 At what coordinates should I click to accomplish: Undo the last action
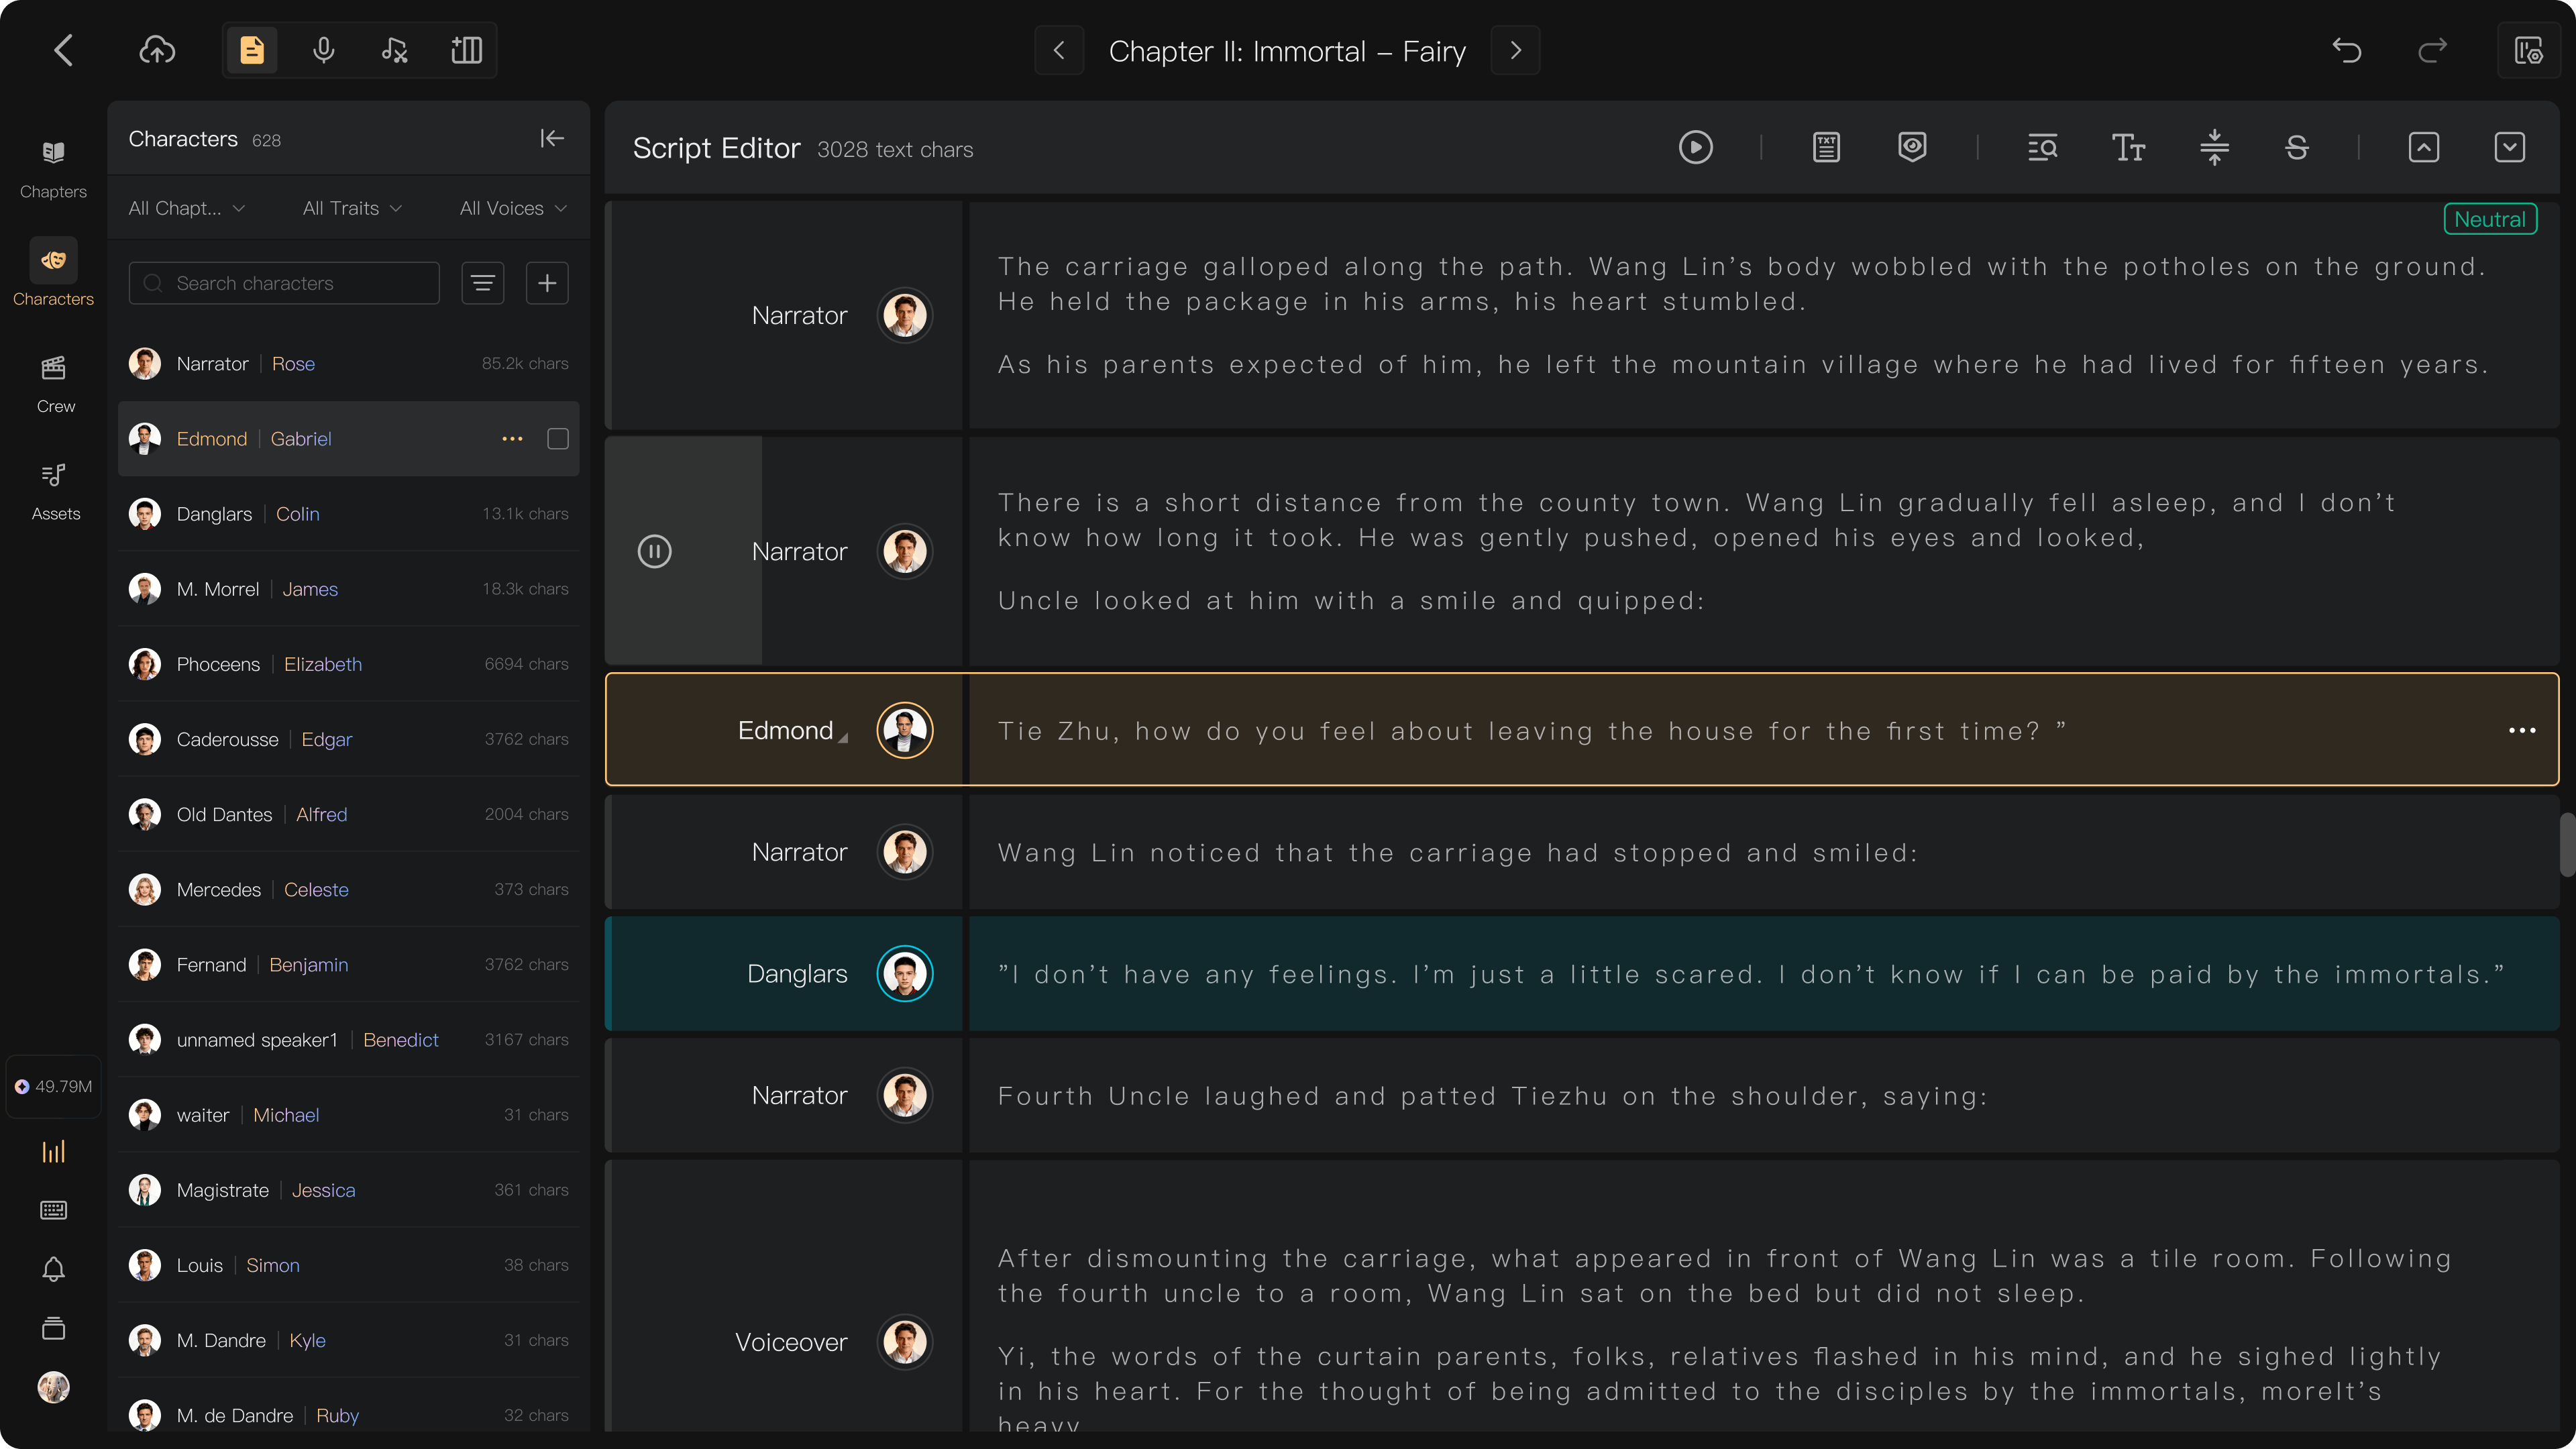(2346, 50)
